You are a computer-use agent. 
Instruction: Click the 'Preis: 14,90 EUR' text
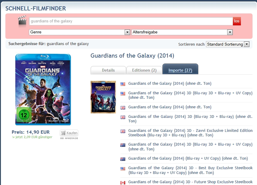pos(31,132)
